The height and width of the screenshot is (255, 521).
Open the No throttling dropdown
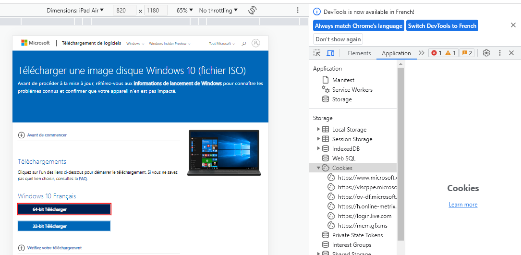218,10
